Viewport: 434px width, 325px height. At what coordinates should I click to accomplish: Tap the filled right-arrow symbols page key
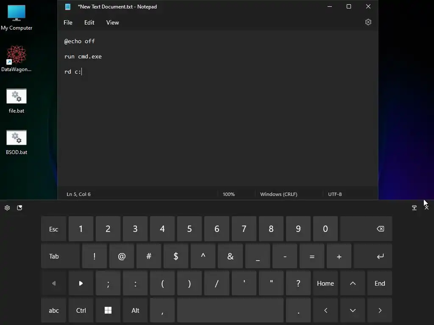click(x=81, y=283)
